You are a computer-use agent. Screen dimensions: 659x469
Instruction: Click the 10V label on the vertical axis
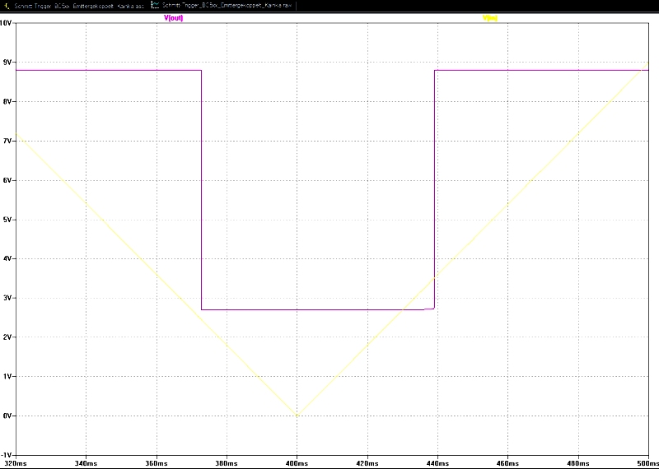click(7, 23)
